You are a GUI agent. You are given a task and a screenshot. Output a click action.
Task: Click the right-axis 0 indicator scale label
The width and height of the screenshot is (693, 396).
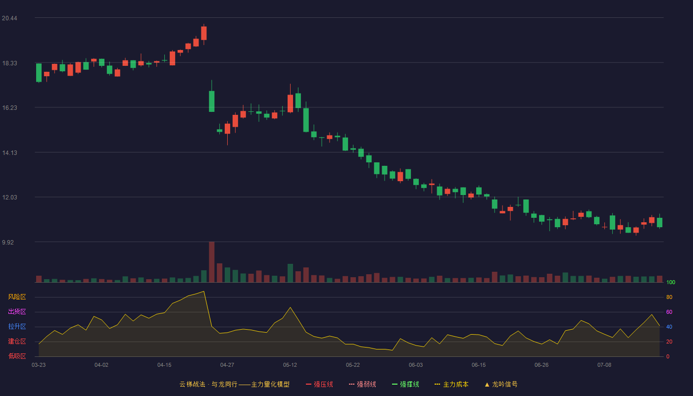[668, 356]
